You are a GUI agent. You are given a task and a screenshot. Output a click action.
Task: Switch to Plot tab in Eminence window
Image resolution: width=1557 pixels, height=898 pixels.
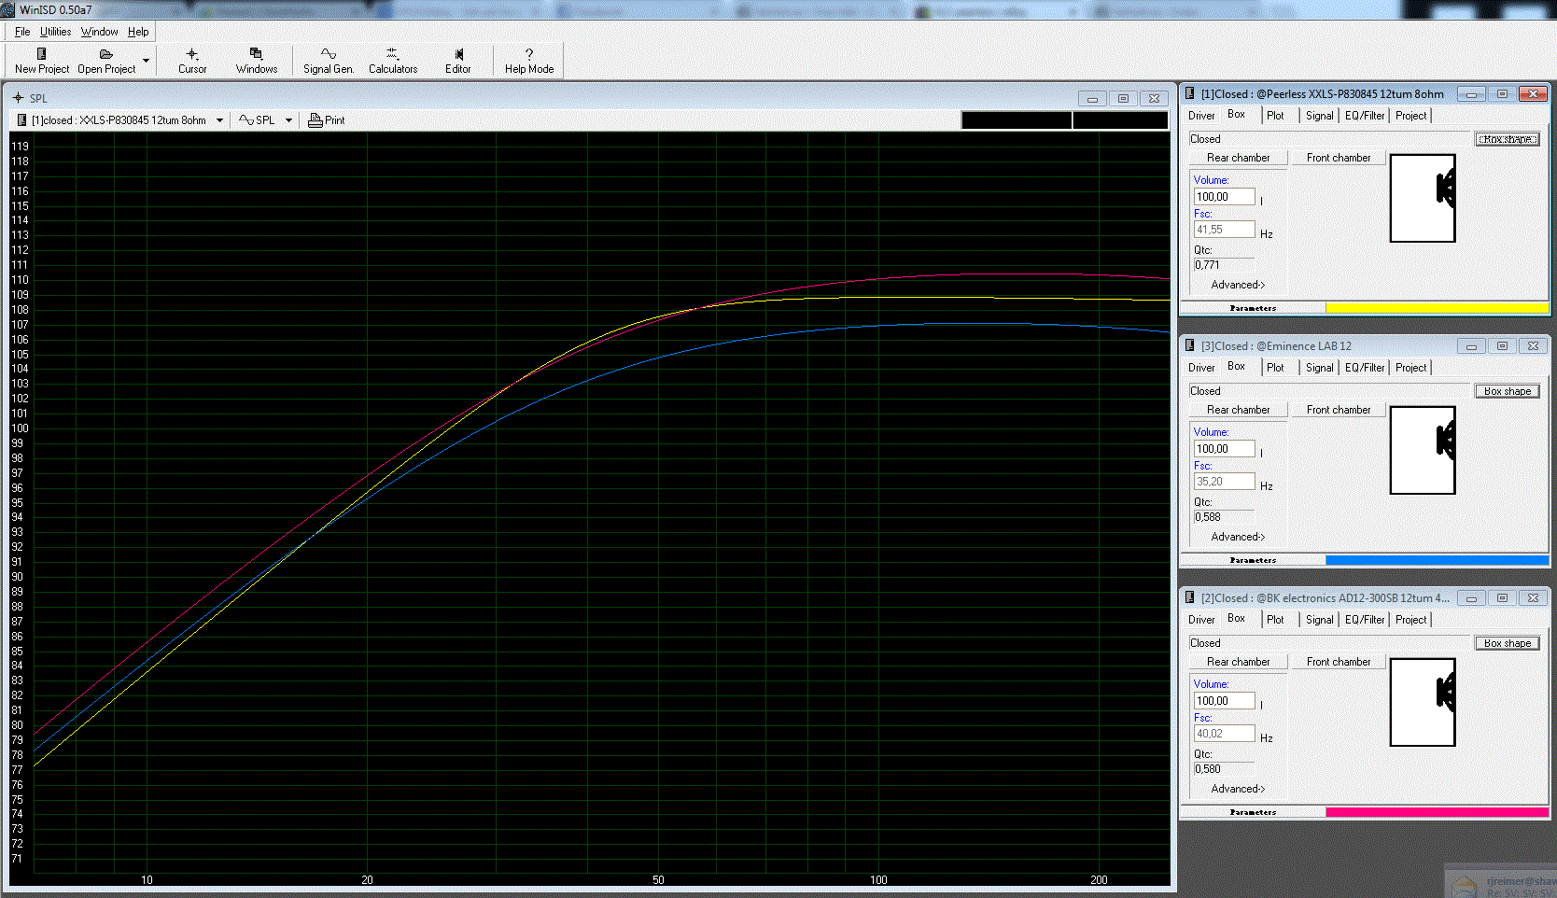tap(1275, 368)
